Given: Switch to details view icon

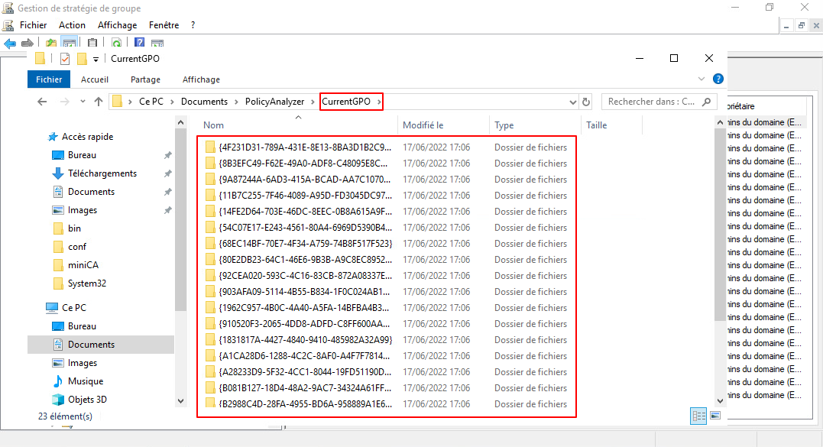Looking at the screenshot, I should pyautogui.click(x=698, y=416).
